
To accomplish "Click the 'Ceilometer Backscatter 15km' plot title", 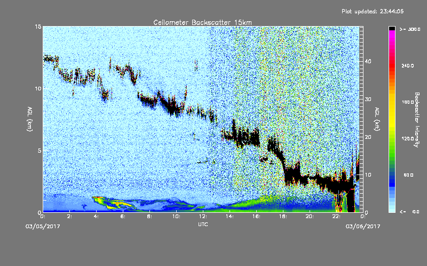I will pyautogui.click(x=203, y=22).
